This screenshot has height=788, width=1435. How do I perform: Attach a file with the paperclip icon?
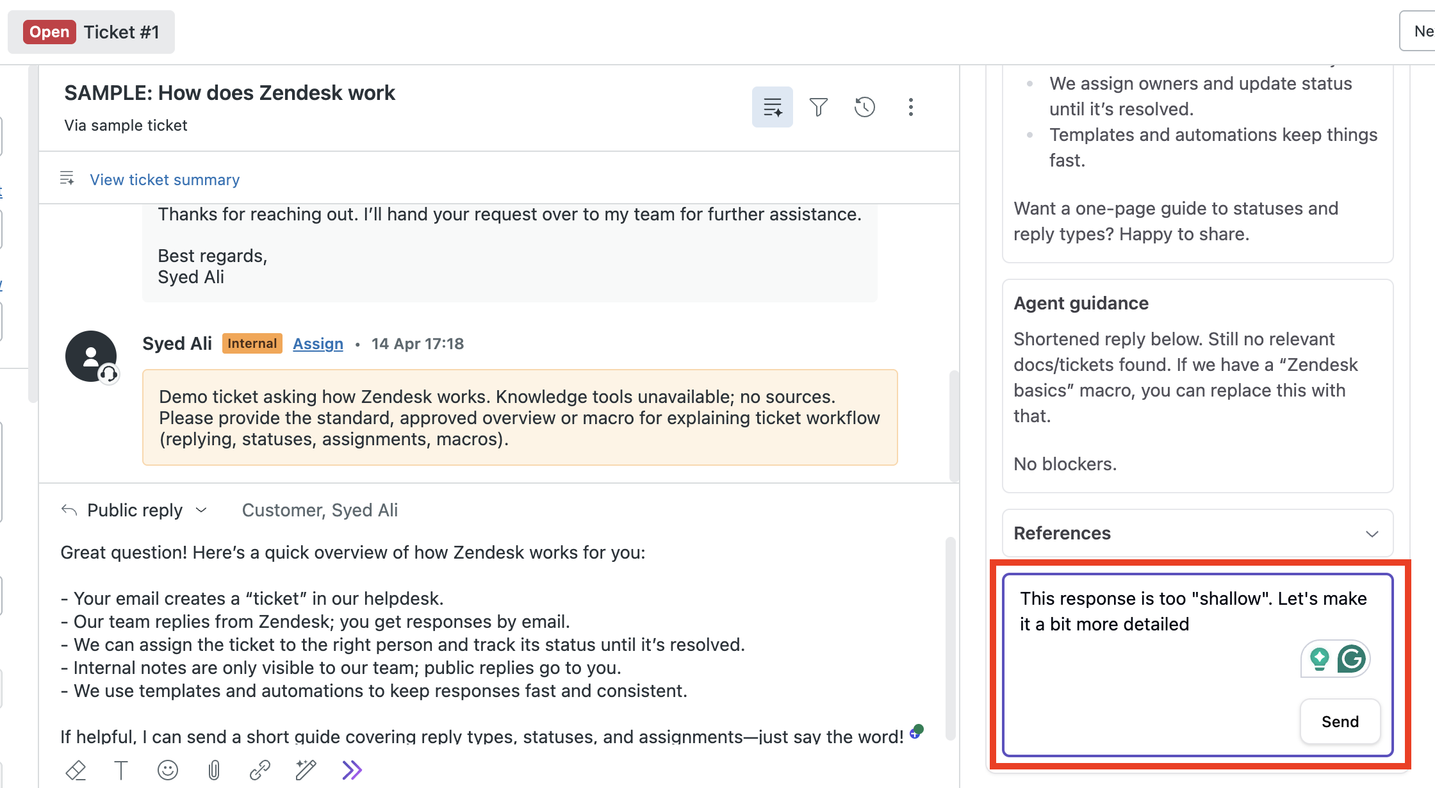(214, 769)
